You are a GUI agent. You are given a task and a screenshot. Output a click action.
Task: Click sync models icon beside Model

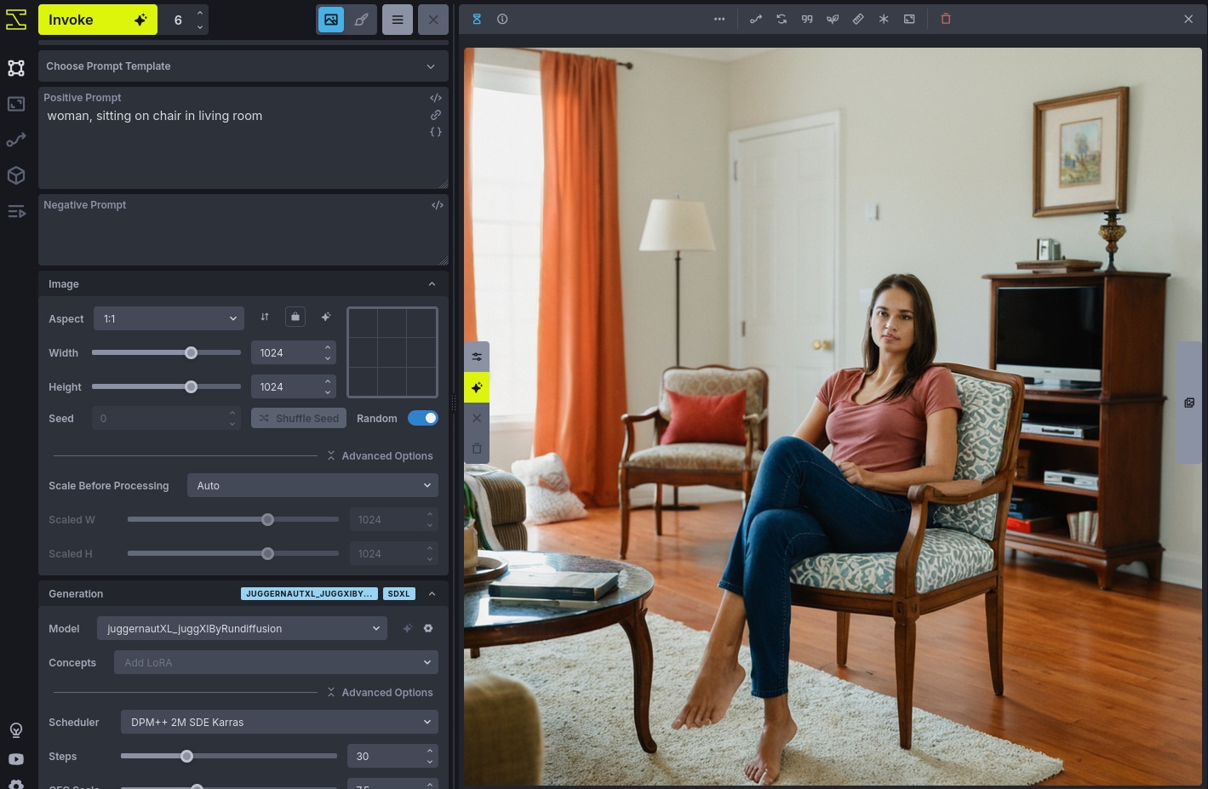click(x=407, y=628)
